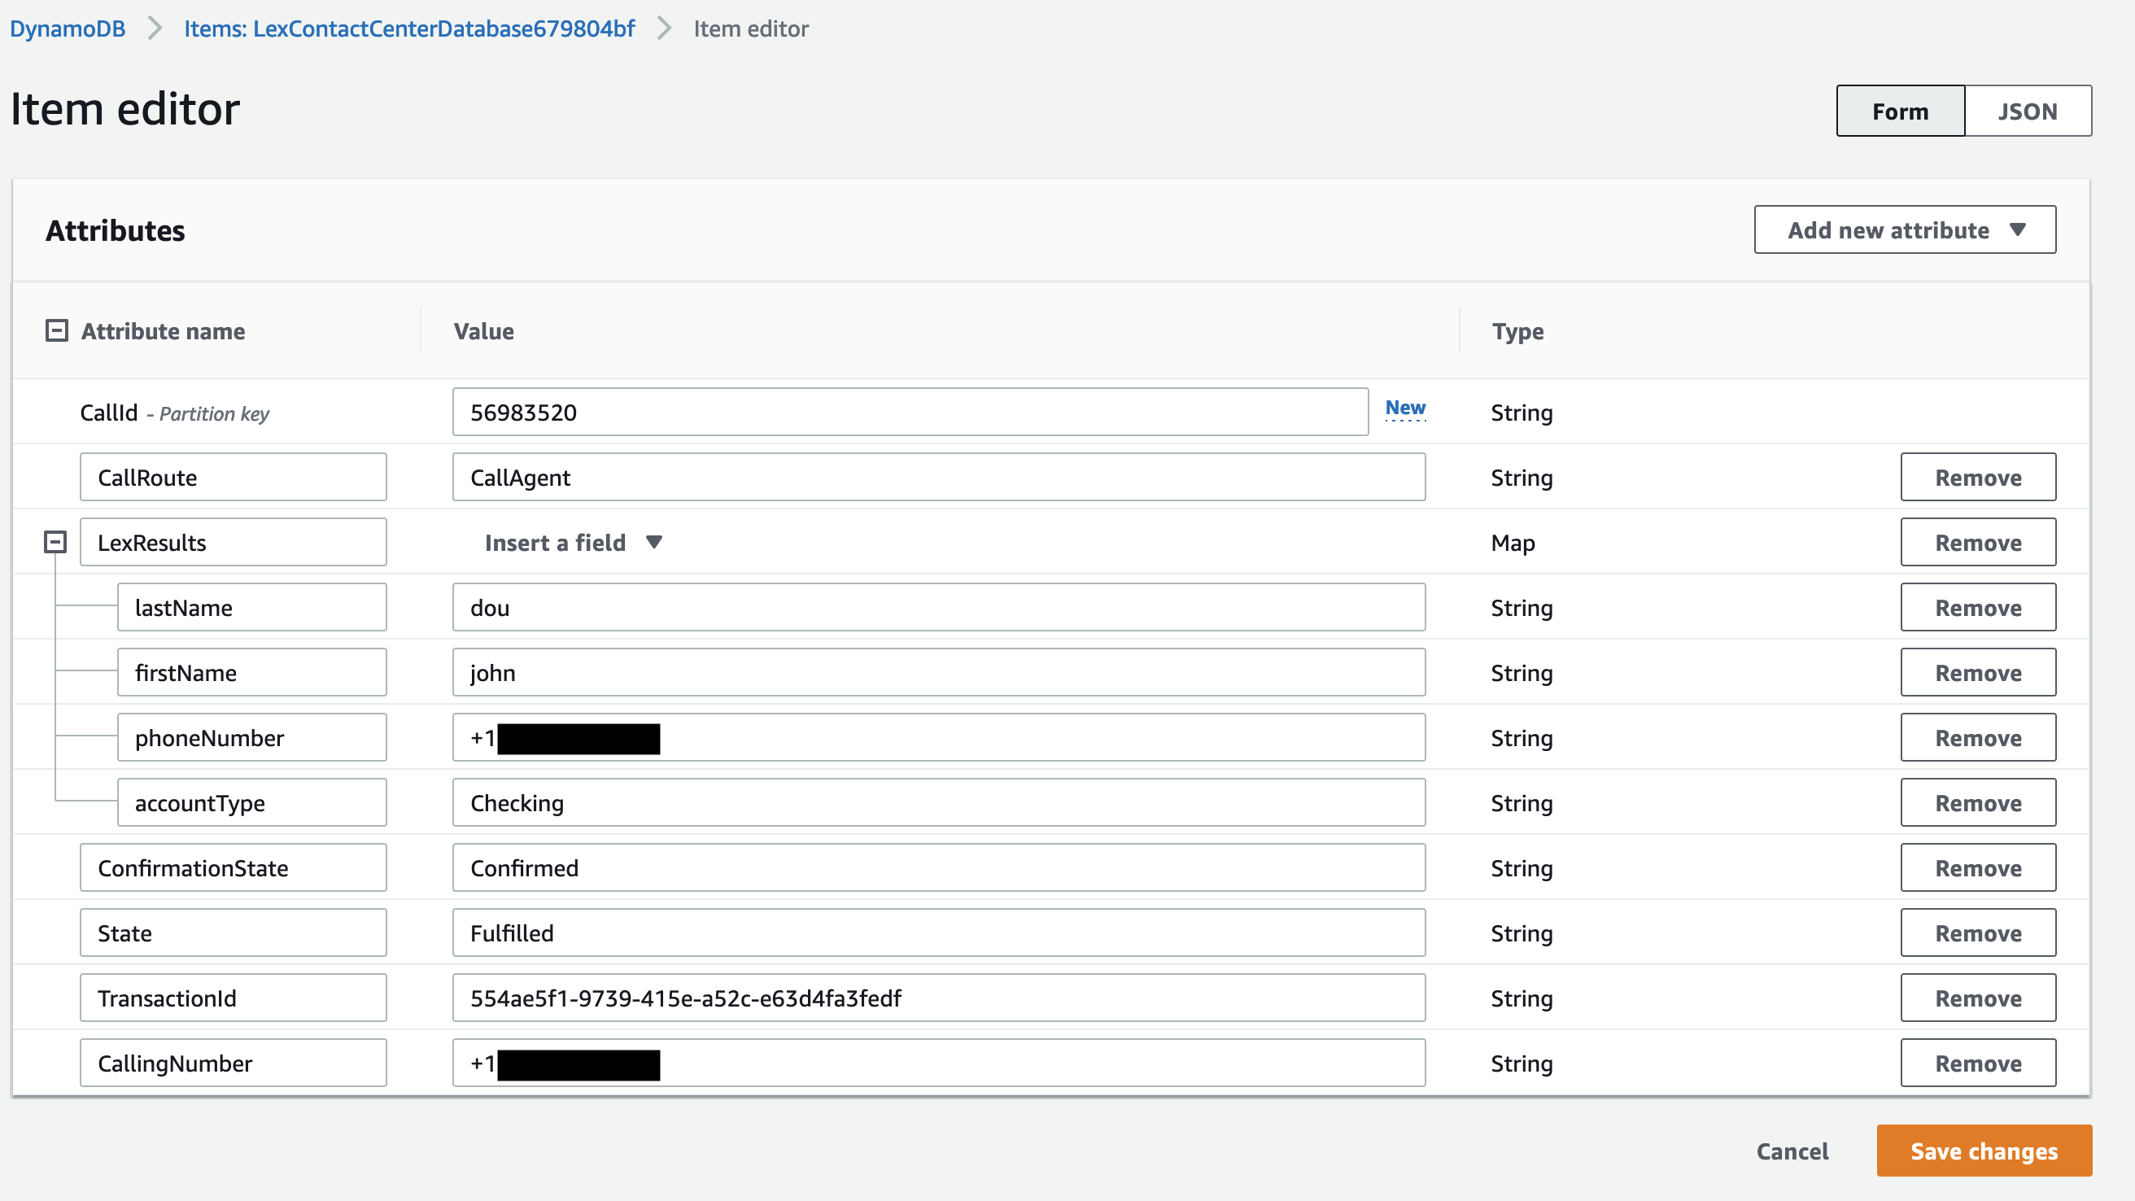Edit the ConfirmationState attribute name field

233,868
